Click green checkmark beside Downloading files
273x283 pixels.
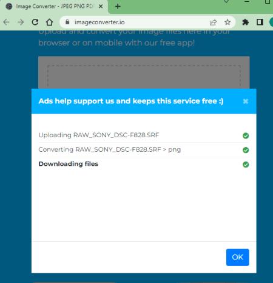point(246,165)
